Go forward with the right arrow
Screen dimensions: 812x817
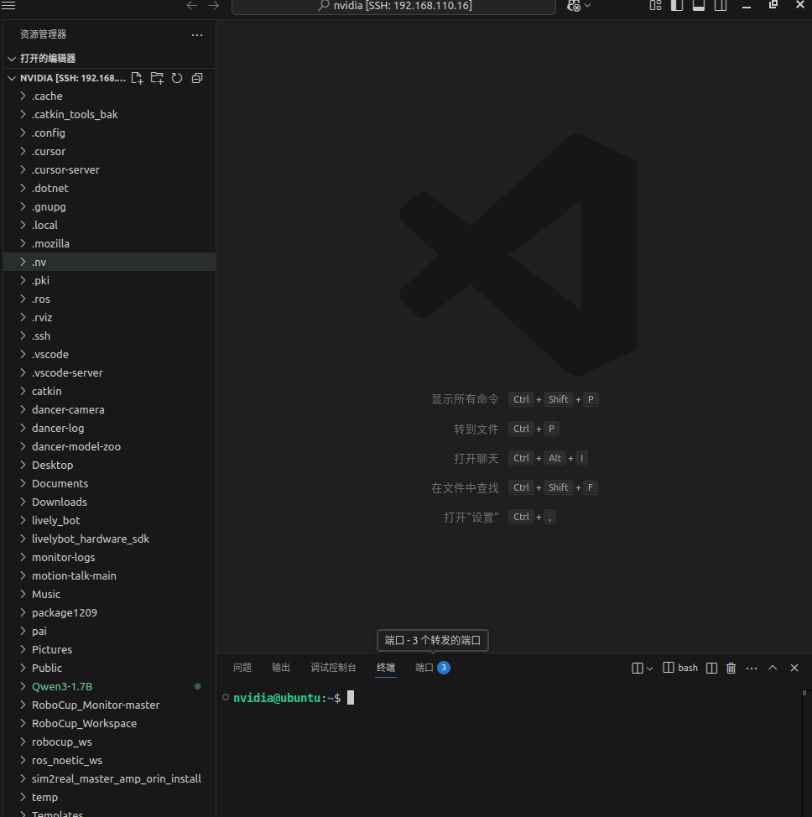click(x=214, y=6)
